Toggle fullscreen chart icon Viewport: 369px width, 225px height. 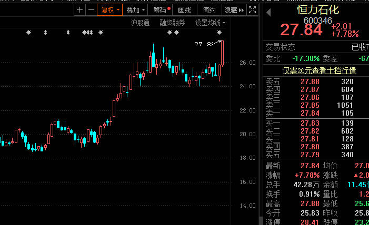point(252,10)
